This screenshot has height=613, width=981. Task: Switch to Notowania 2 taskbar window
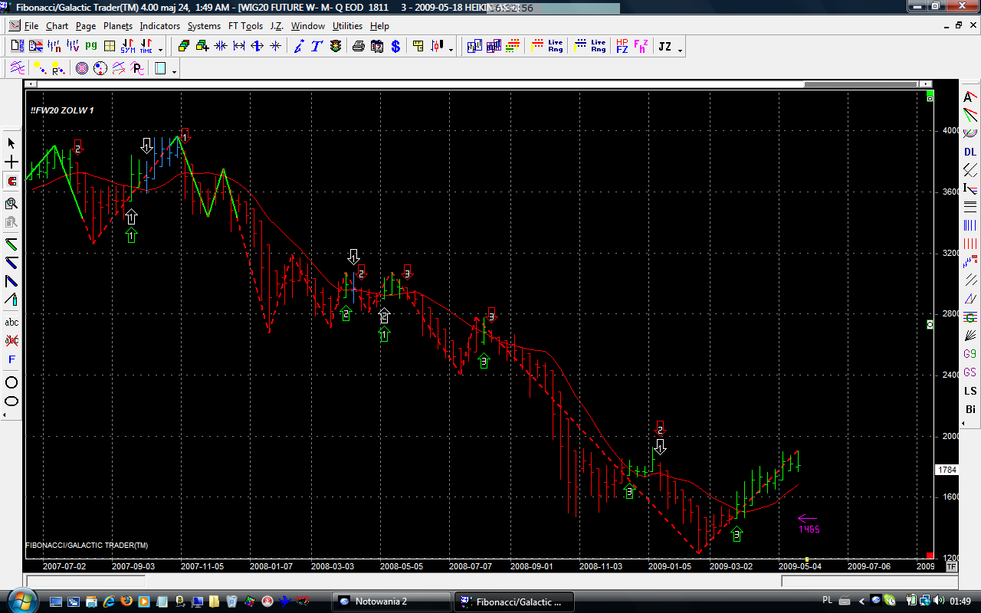[391, 601]
